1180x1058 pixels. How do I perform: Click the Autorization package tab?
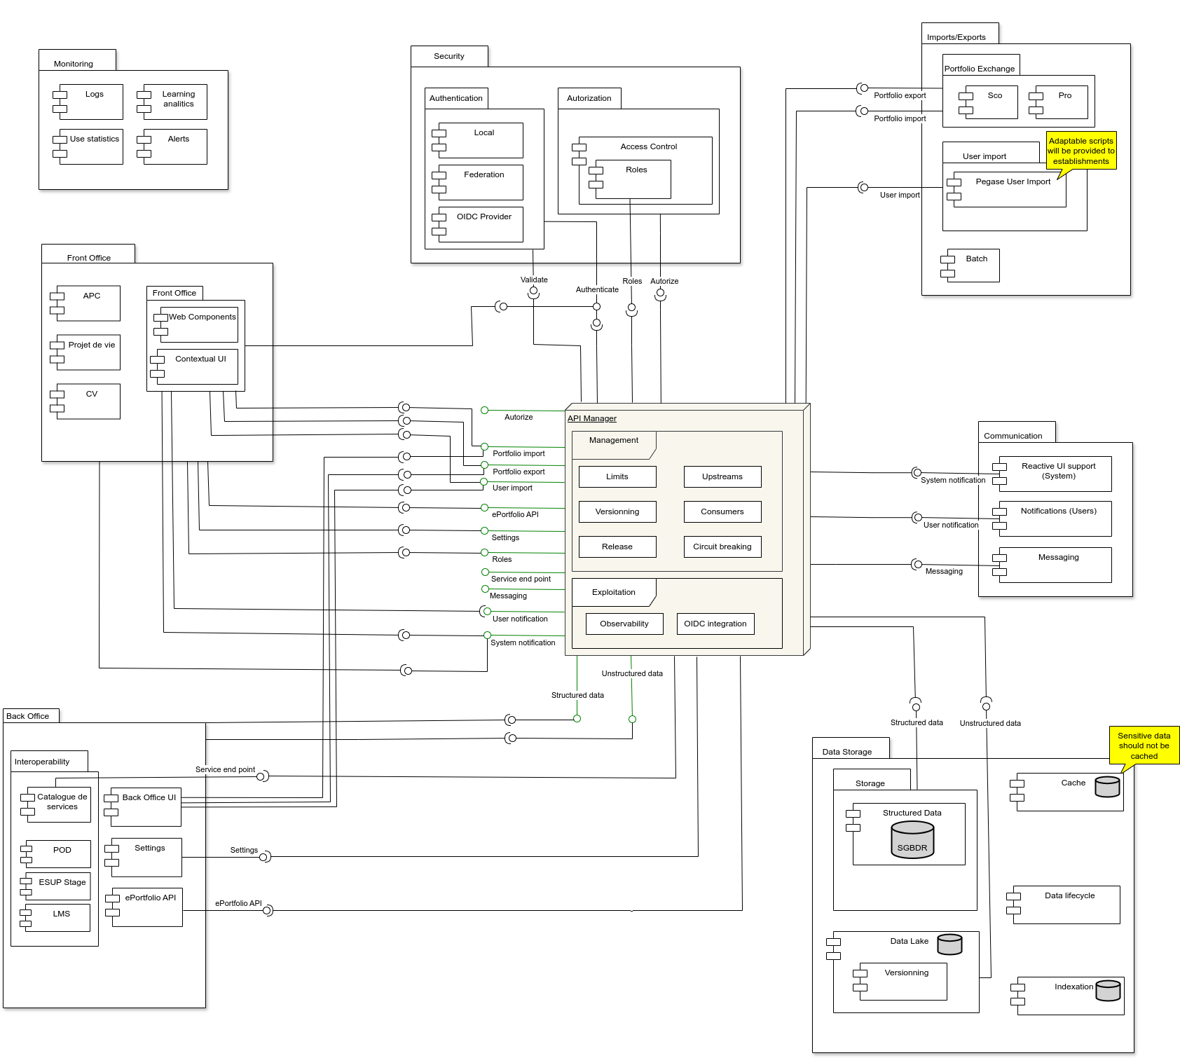(589, 98)
